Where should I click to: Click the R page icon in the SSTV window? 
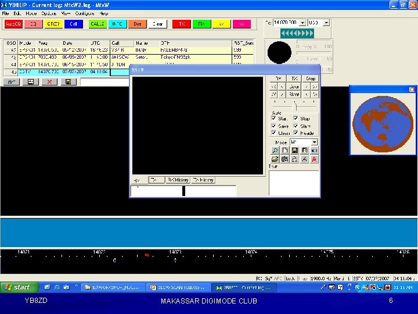tap(304, 151)
